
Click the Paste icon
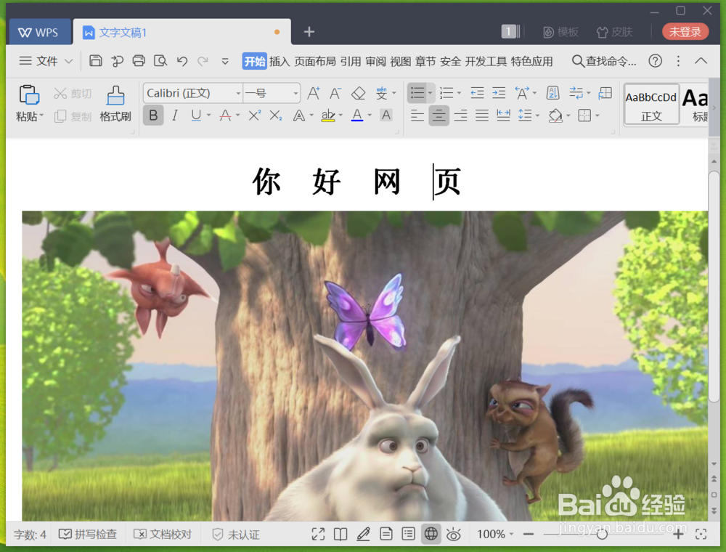29,95
